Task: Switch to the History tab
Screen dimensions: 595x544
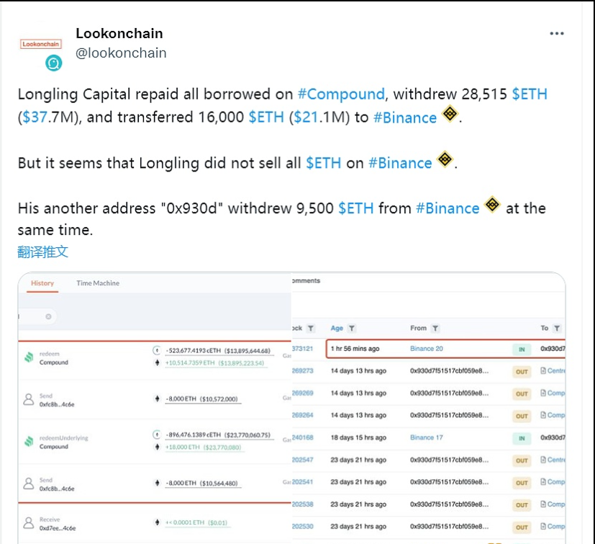Action: [42, 283]
